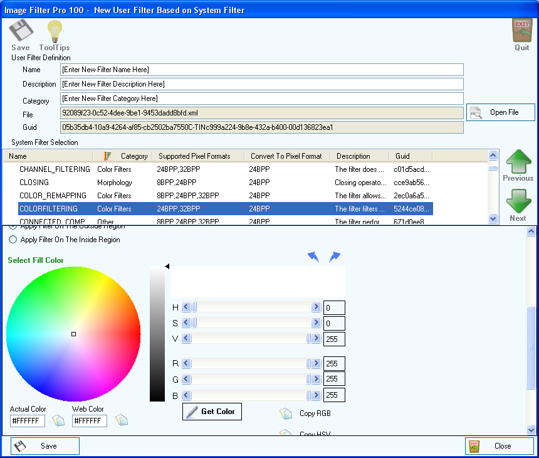Click the sort icon in Category header
The image size is (539, 458).
coord(107,156)
